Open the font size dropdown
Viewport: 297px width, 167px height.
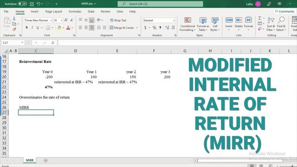pos(62,20)
